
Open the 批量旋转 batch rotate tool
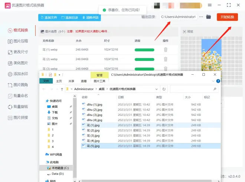tap(18, 107)
